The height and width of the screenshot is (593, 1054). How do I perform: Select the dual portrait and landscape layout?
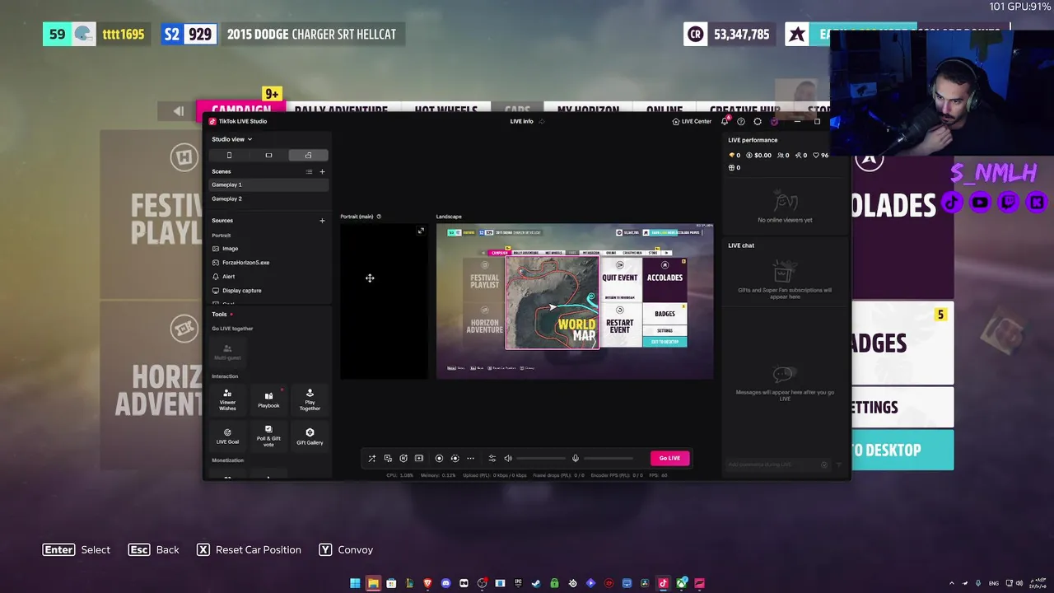pyautogui.click(x=308, y=155)
